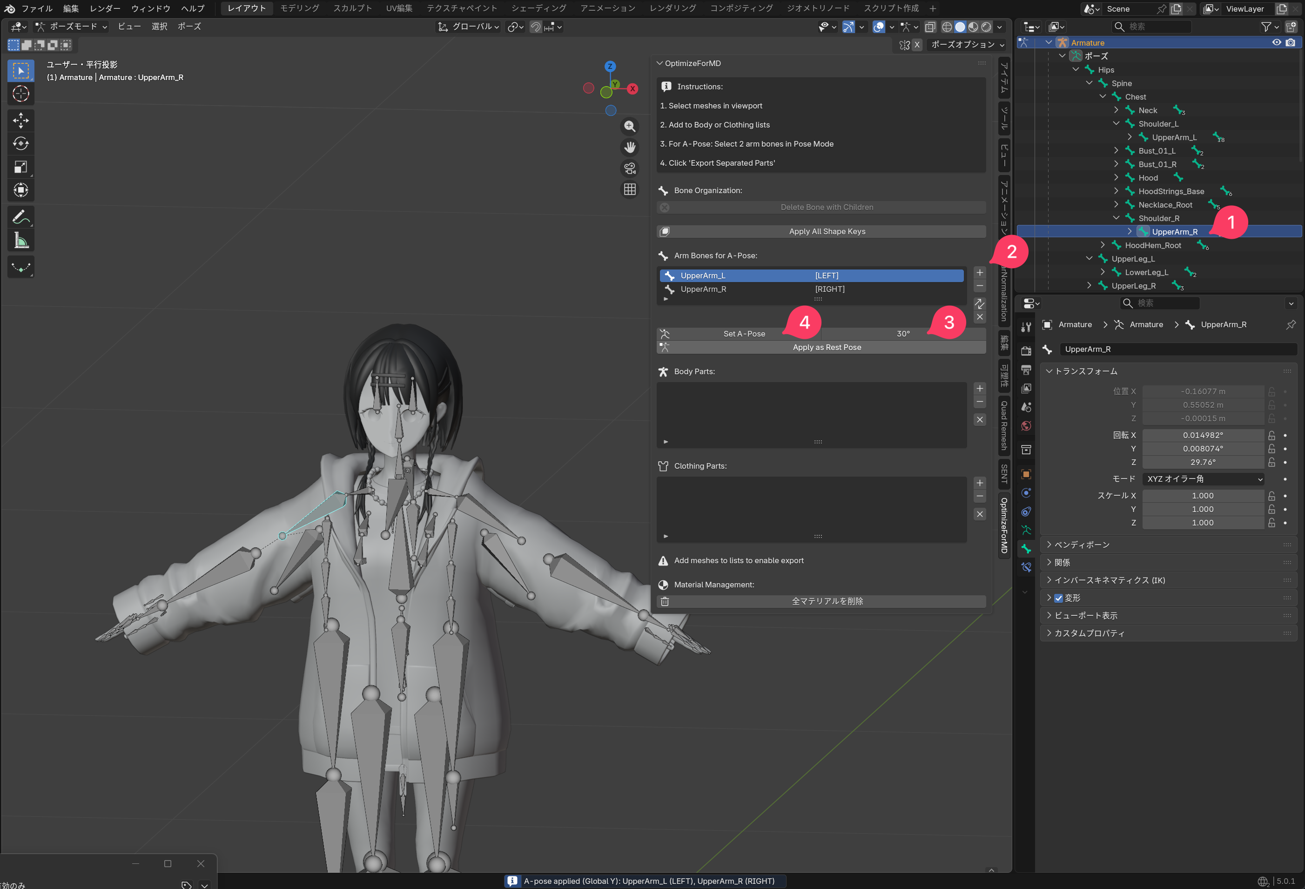Viewport: 1305px width, 889px height.
Task: Toggle lock on Rotation Z field
Action: click(x=1271, y=462)
